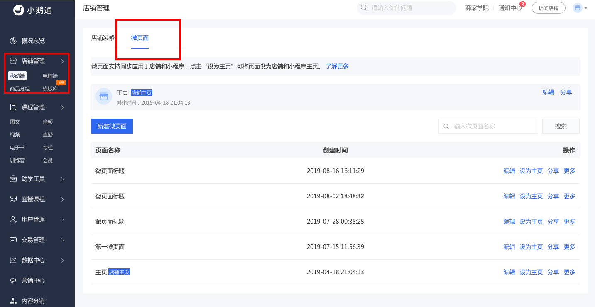Click the 输入微页面名称 search field
This screenshot has height=307, width=595.
(488, 126)
